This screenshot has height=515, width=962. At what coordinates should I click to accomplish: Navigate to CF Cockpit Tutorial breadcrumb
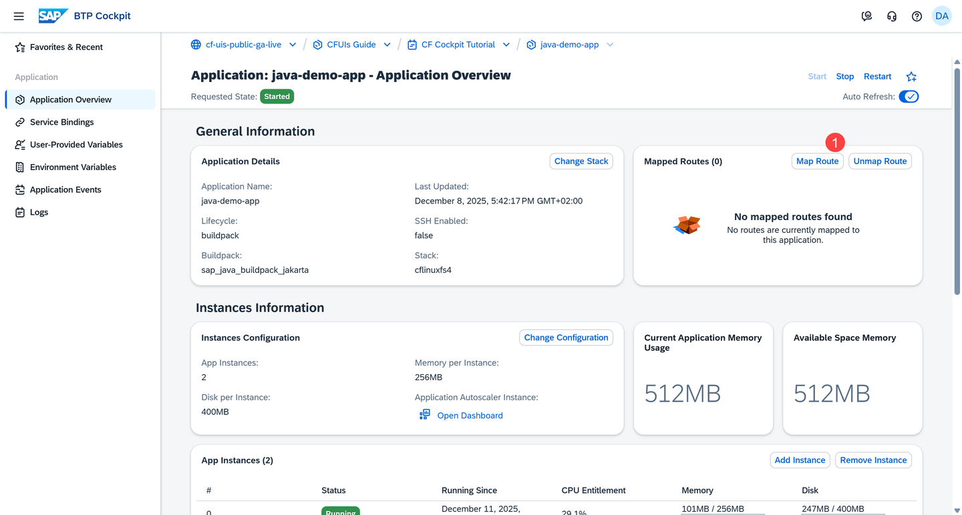pyautogui.click(x=458, y=45)
